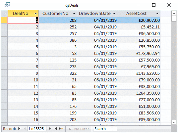Jump to the last record
178x133 pixels.
click(55, 129)
